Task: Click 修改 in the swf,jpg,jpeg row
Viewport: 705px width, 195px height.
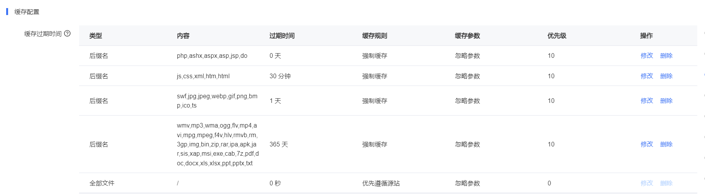Action: [647, 101]
